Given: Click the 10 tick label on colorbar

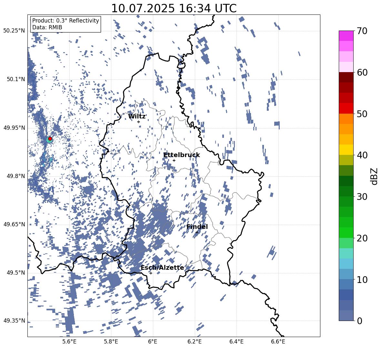Looking at the screenshot, I should click(x=362, y=279).
